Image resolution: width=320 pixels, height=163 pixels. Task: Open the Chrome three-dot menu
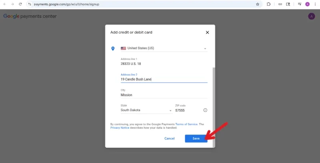[x=315, y=4]
